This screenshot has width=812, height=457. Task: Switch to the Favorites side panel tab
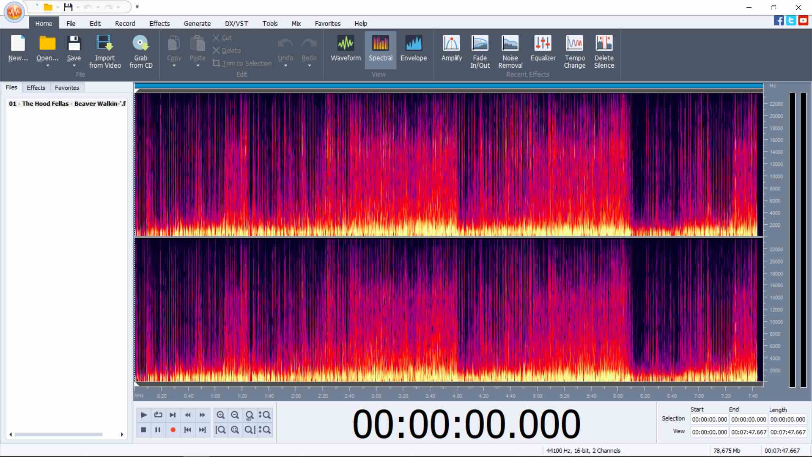(67, 88)
